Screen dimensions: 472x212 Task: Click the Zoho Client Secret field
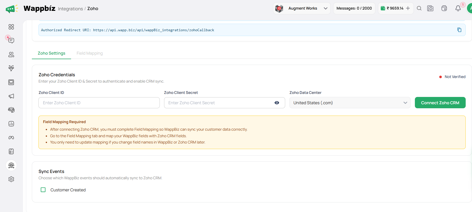point(224,103)
